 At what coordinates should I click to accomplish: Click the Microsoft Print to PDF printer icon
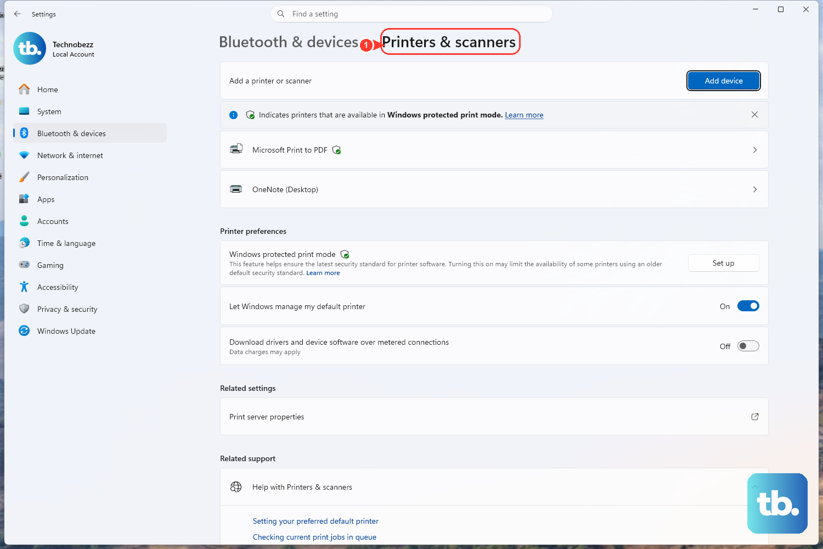[236, 149]
